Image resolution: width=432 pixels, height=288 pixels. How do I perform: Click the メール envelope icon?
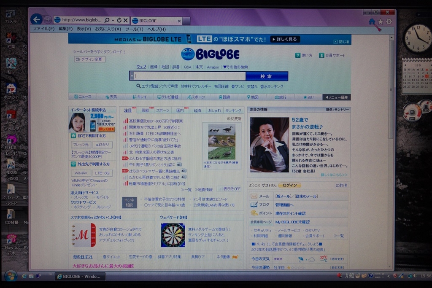click(x=254, y=196)
